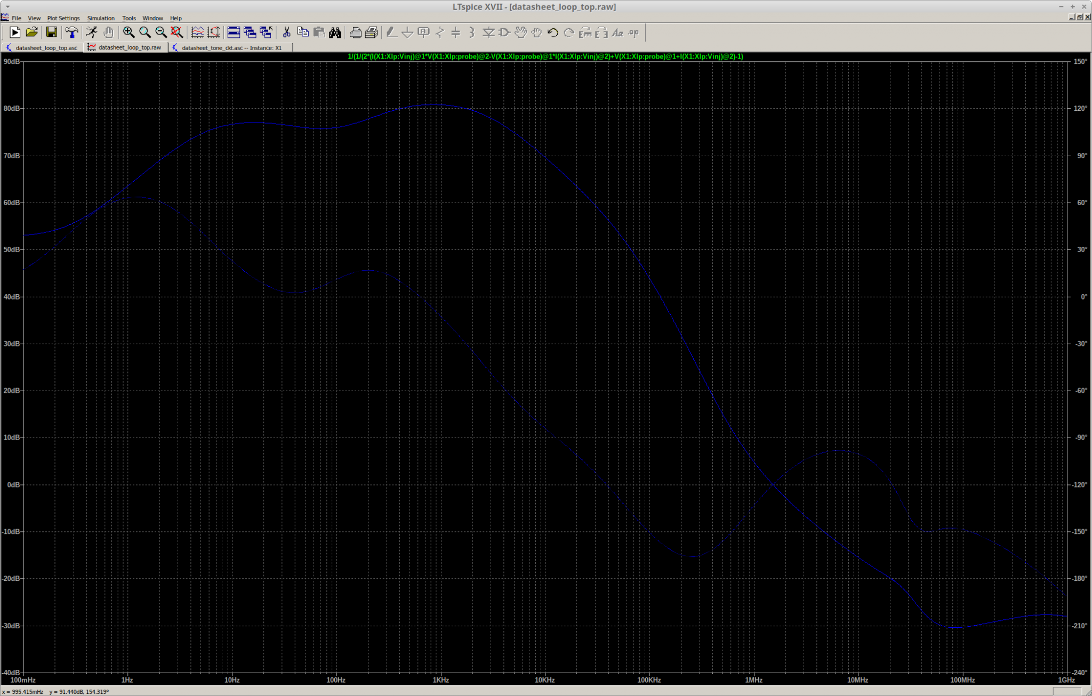This screenshot has height=696, width=1092.
Task: Close all windows icon
Action: [266, 33]
